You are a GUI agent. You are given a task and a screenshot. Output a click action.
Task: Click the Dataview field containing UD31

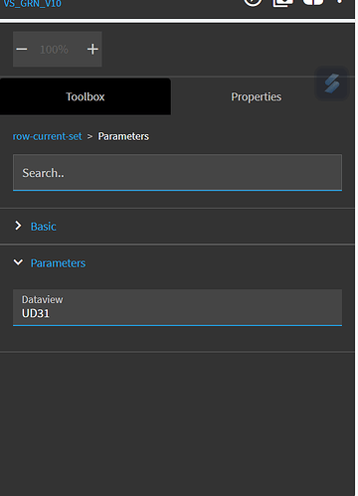click(x=177, y=308)
